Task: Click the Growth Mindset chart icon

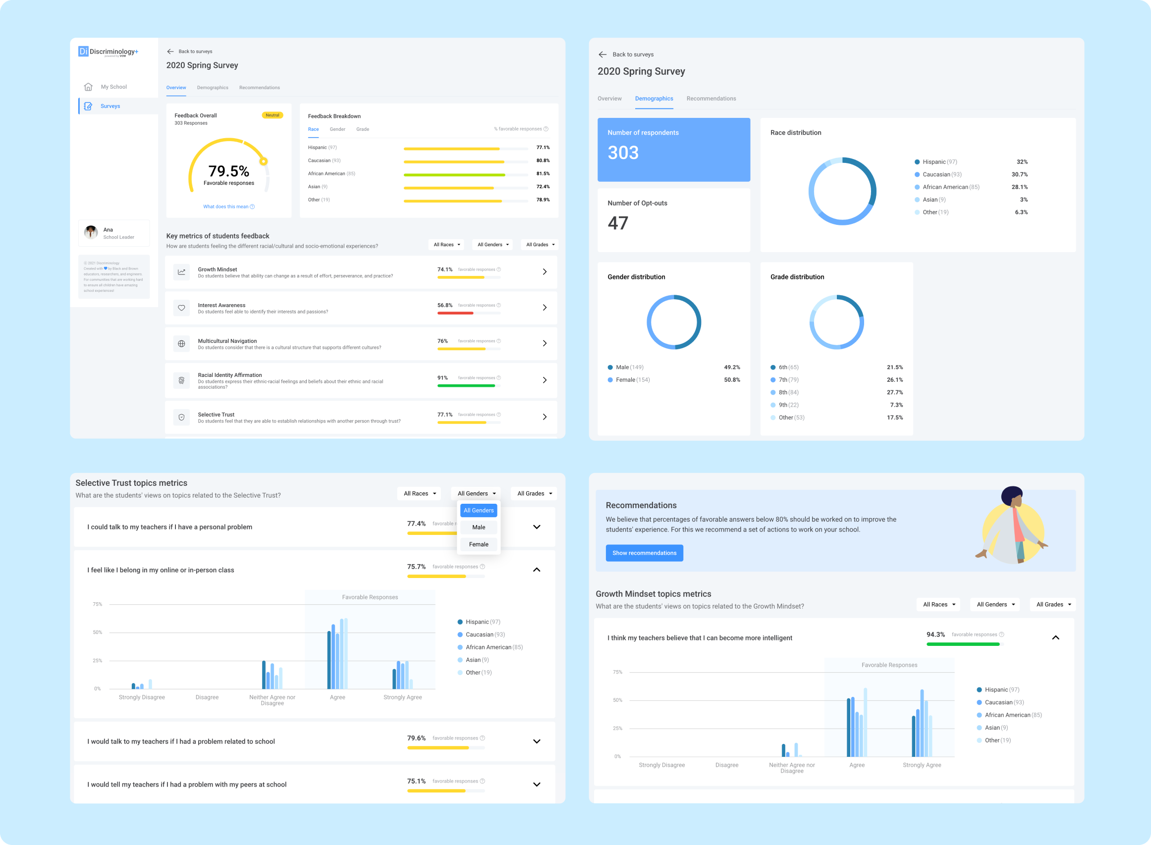Action: click(x=181, y=272)
